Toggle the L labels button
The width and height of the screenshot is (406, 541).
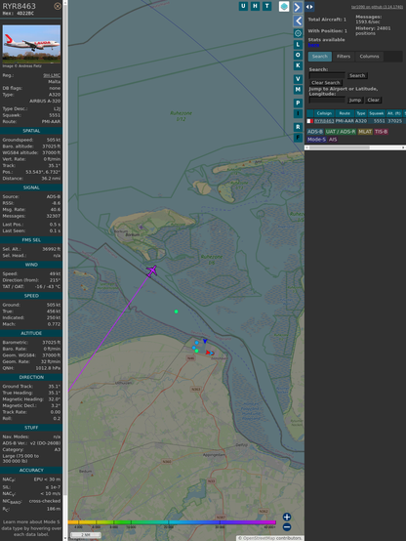click(x=298, y=45)
